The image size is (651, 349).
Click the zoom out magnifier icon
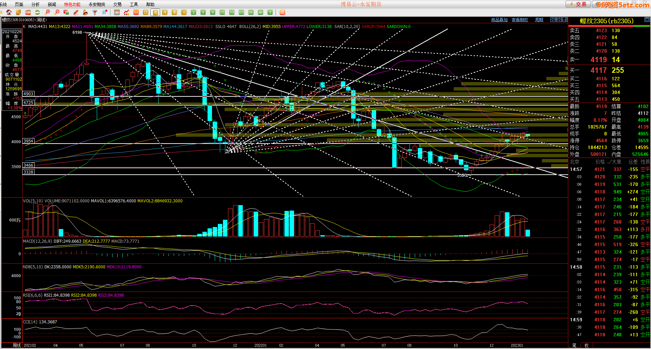pyautogui.click(x=57, y=12)
